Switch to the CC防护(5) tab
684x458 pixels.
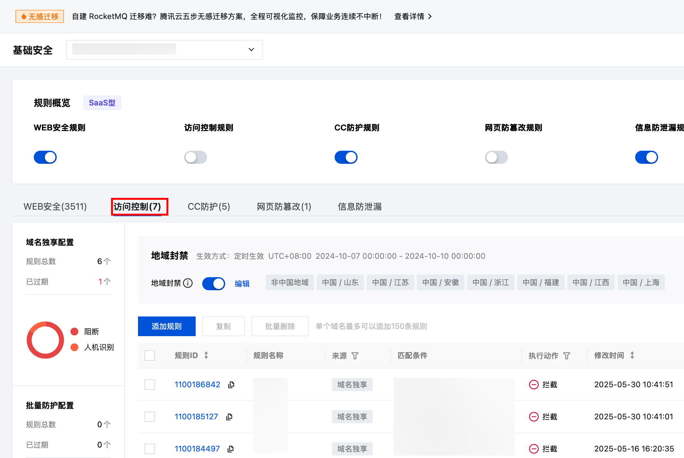[x=209, y=207]
